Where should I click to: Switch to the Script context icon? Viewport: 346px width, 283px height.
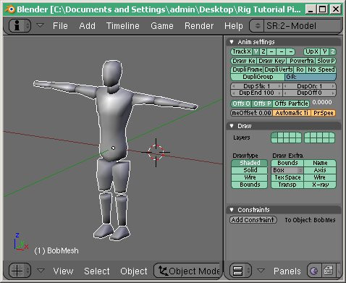click(329, 271)
